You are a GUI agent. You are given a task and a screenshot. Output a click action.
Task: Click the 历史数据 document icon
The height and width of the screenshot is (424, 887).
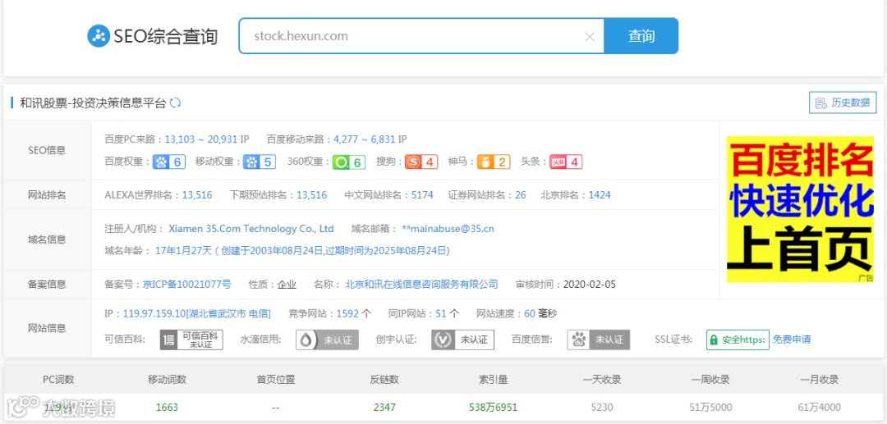[x=820, y=103]
